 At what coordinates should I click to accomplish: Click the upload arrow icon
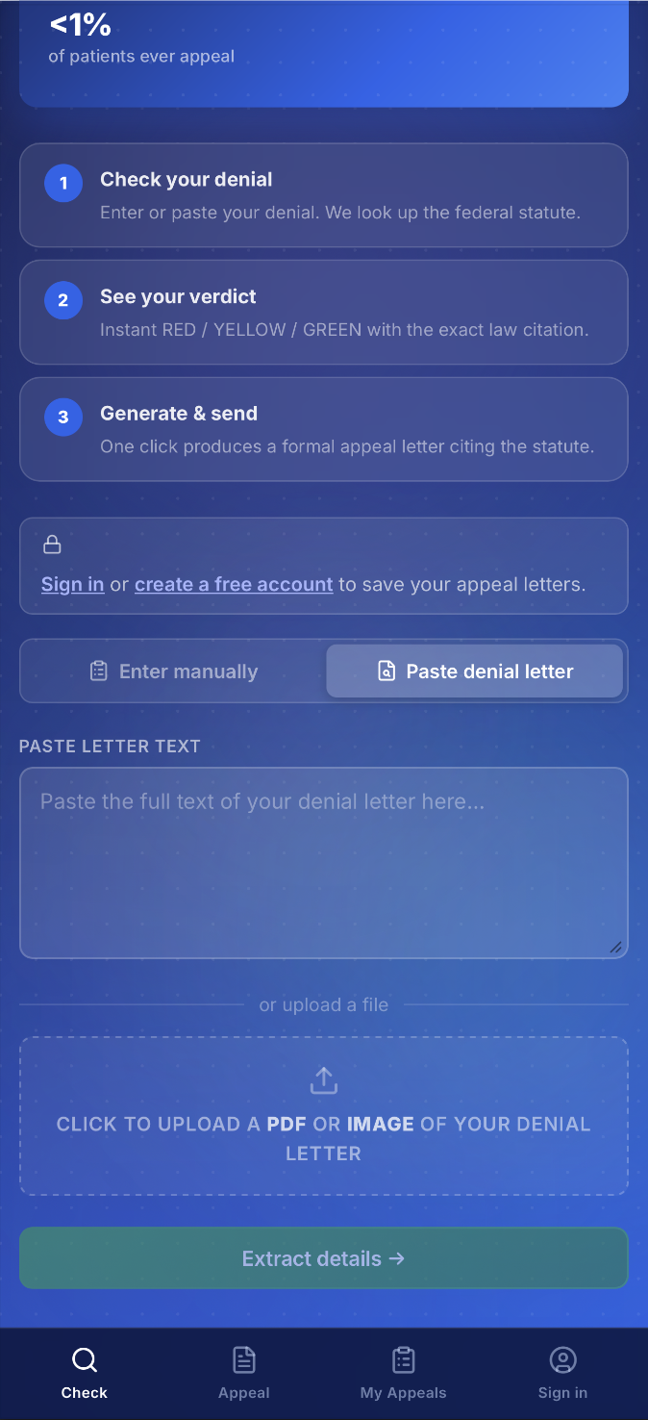tap(324, 1080)
